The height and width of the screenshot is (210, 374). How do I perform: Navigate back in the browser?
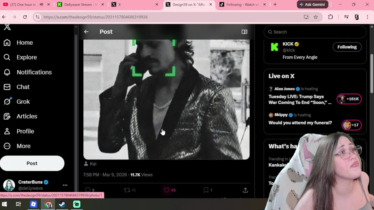[x=4, y=17]
